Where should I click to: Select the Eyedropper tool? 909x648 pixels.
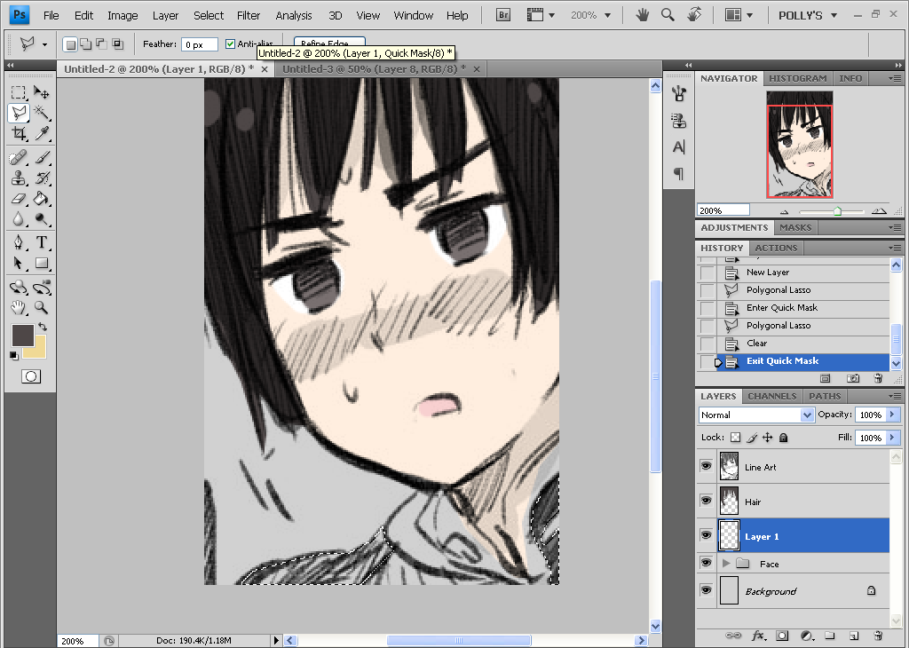coord(41,134)
